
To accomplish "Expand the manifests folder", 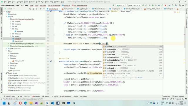I will click(6, 14).
